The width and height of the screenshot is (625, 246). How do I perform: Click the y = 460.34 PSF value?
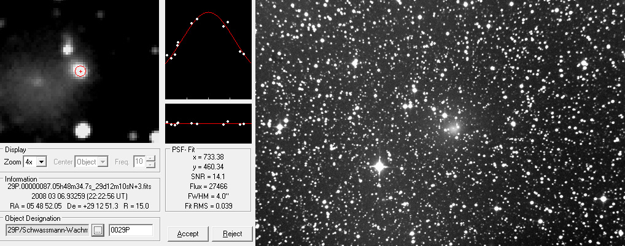208,167
